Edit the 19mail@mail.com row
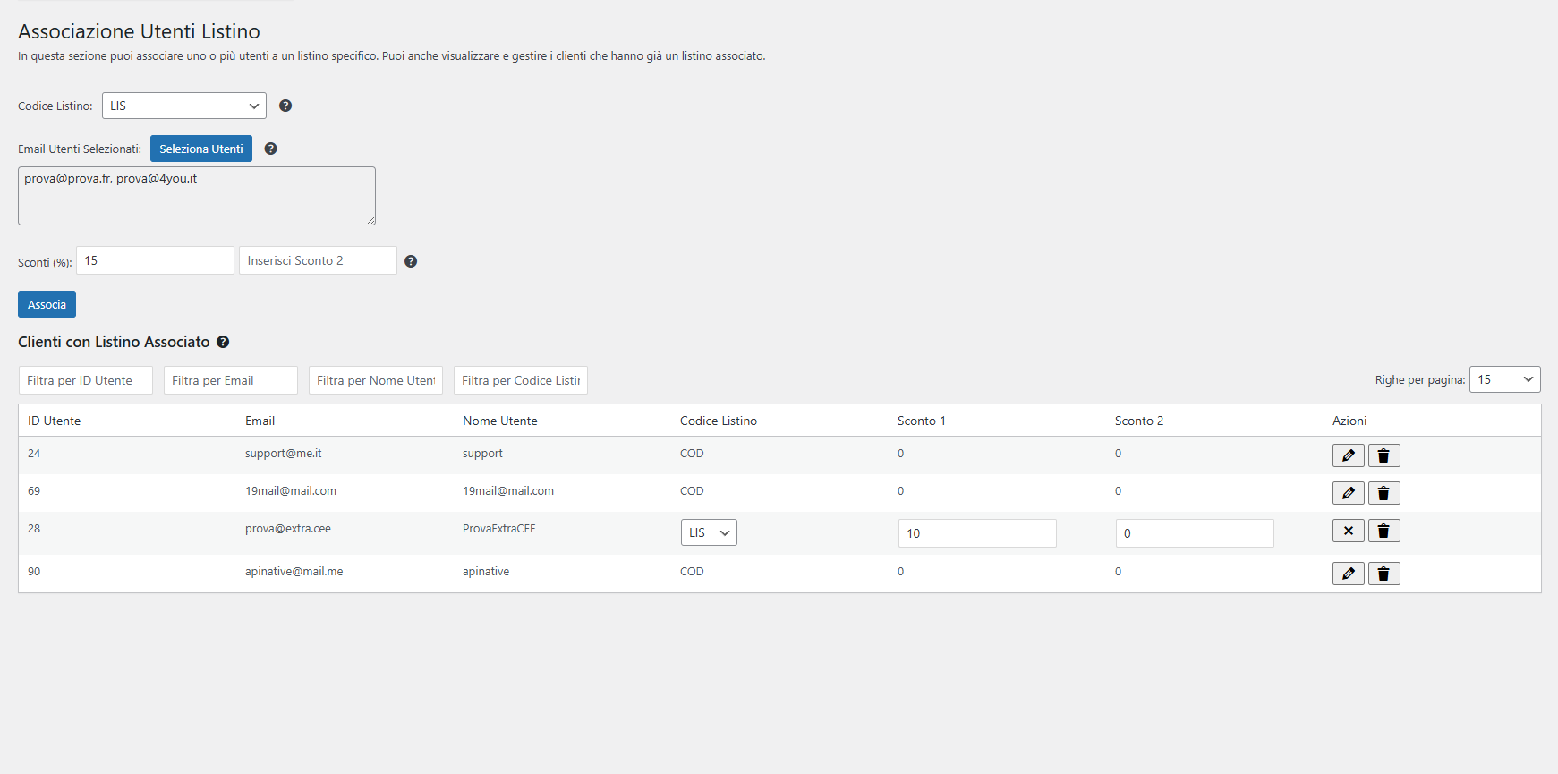Viewport: 1558px width, 774px height. click(1348, 493)
